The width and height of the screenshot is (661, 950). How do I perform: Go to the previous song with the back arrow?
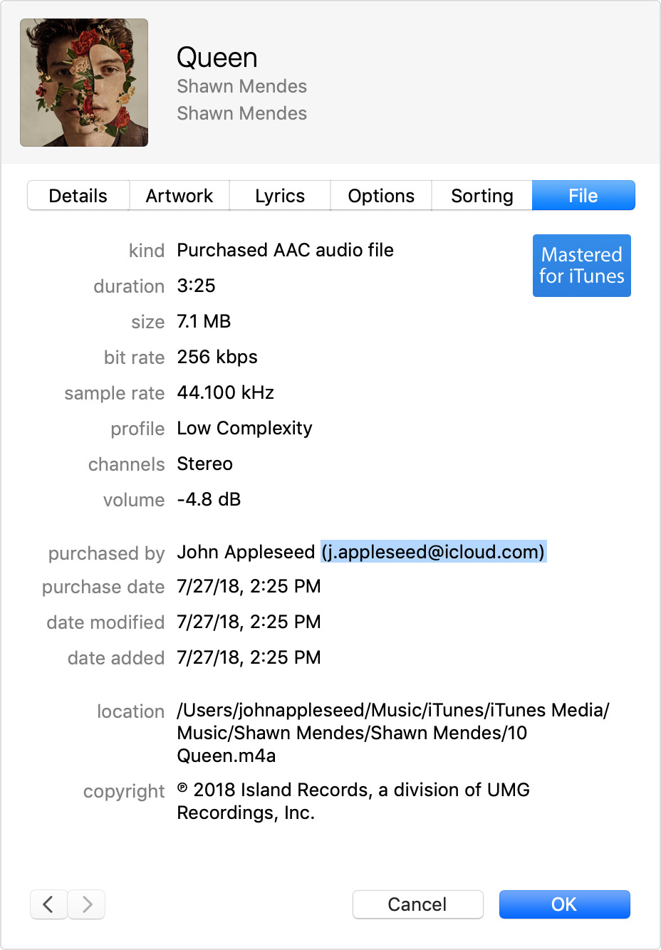[48, 904]
